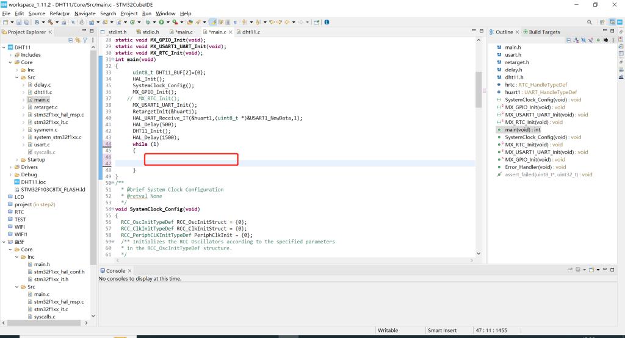Open the Project menu
Screen dimensions: 625x338
129,13
